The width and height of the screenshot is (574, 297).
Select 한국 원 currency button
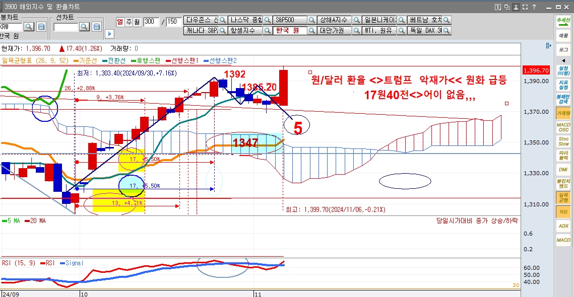click(x=290, y=31)
